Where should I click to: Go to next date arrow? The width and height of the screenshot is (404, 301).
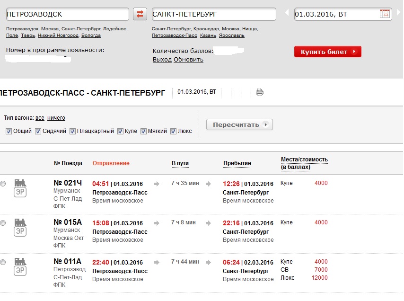pos(398,13)
